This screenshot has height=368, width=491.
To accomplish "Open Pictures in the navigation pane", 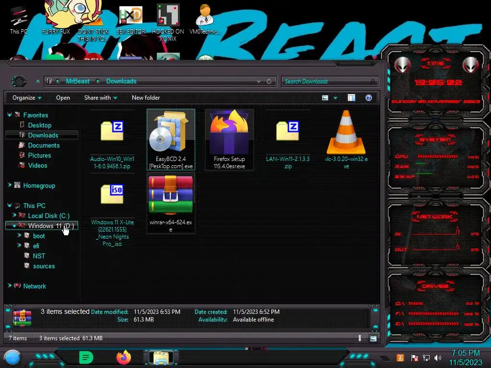I will coord(39,155).
